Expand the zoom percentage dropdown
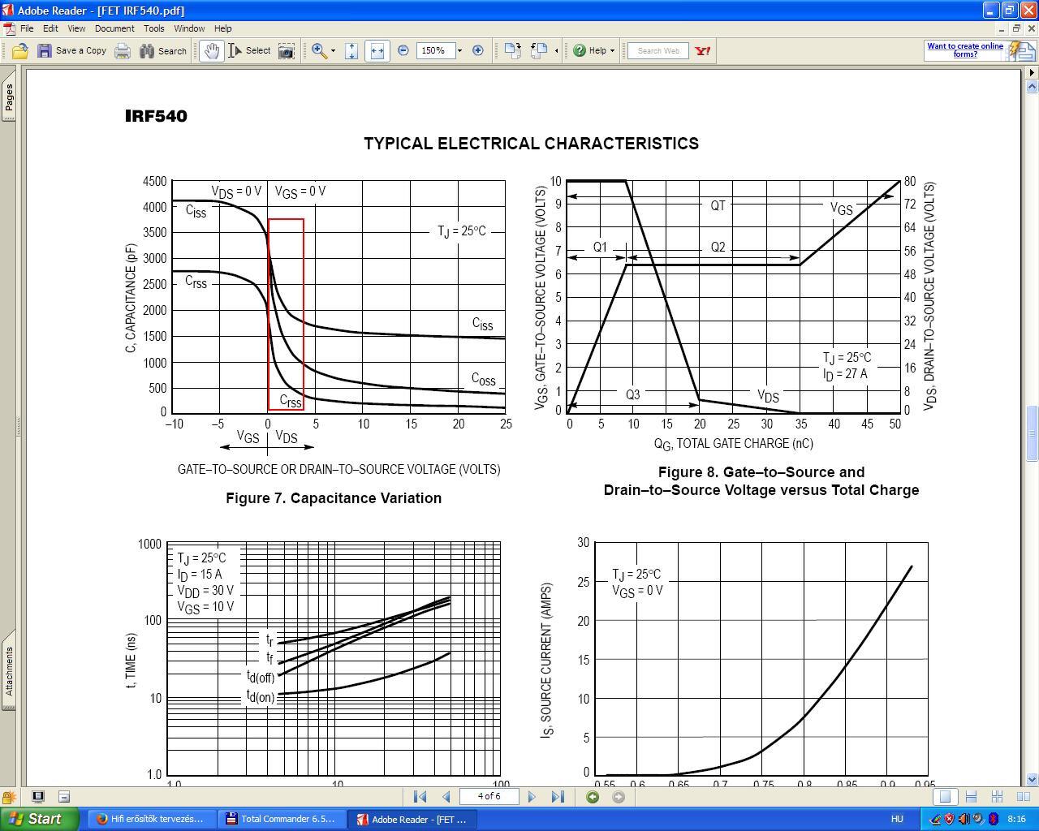Viewport: 1039px width, 831px height. point(459,50)
